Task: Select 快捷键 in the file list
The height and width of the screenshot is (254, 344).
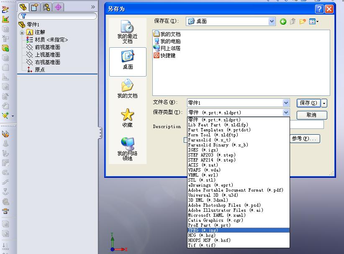Action: [x=164, y=55]
